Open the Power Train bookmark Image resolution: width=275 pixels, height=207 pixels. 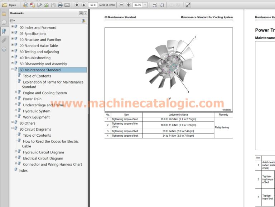pyautogui.click(x=32, y=99)
